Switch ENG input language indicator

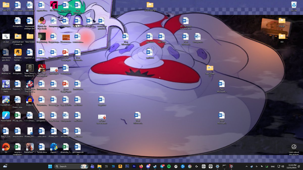click(x=273, y=166)
